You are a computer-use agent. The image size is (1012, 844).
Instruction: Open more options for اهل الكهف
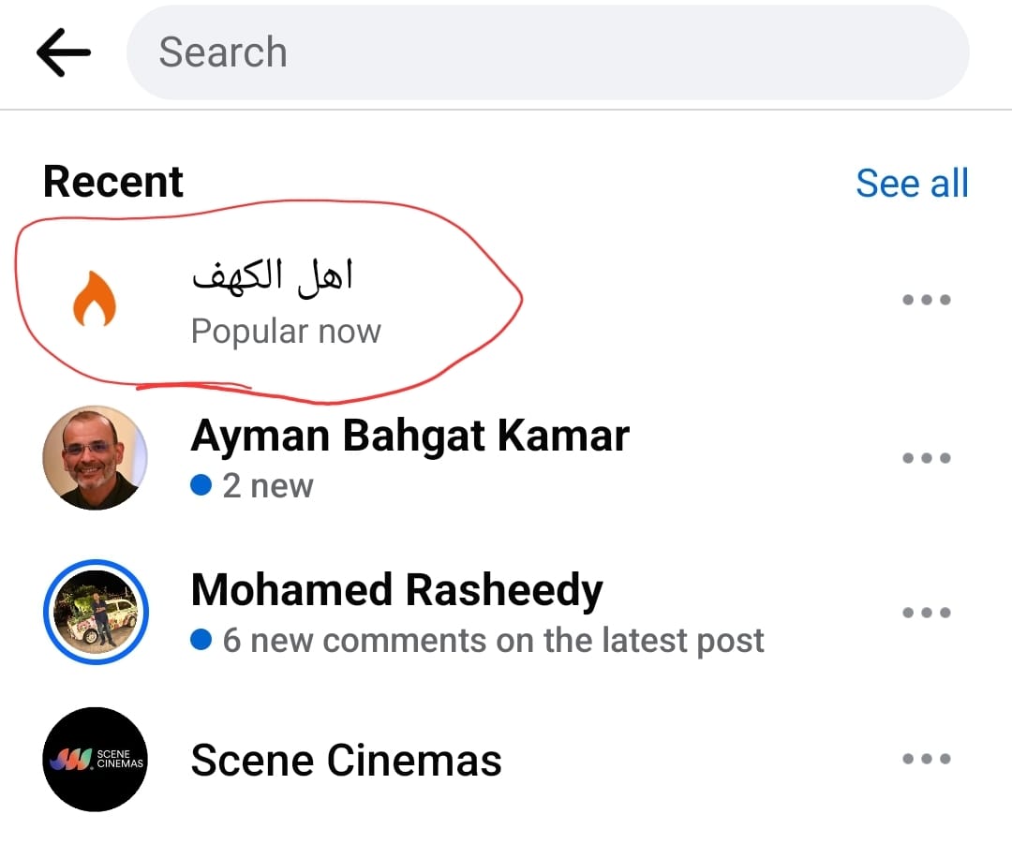click(x=926, y=300)
